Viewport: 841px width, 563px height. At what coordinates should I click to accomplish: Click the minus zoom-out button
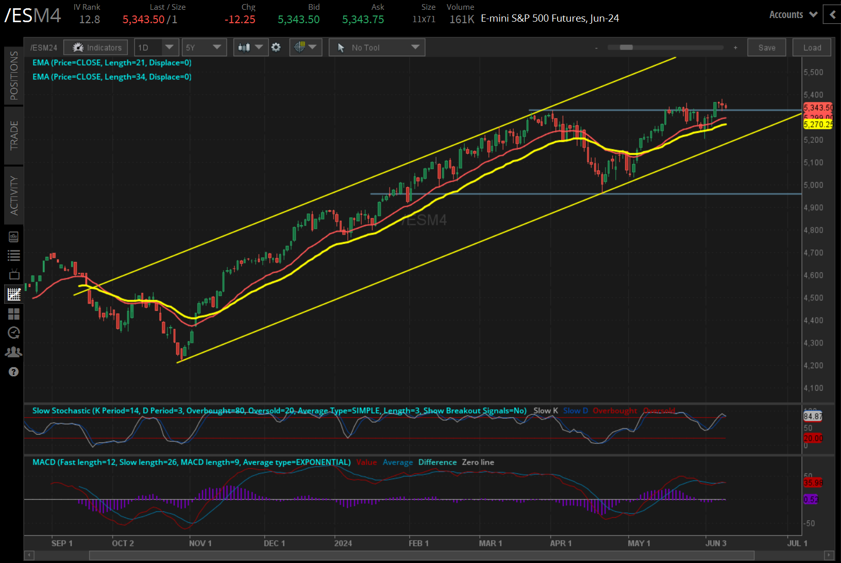(596, 48)
